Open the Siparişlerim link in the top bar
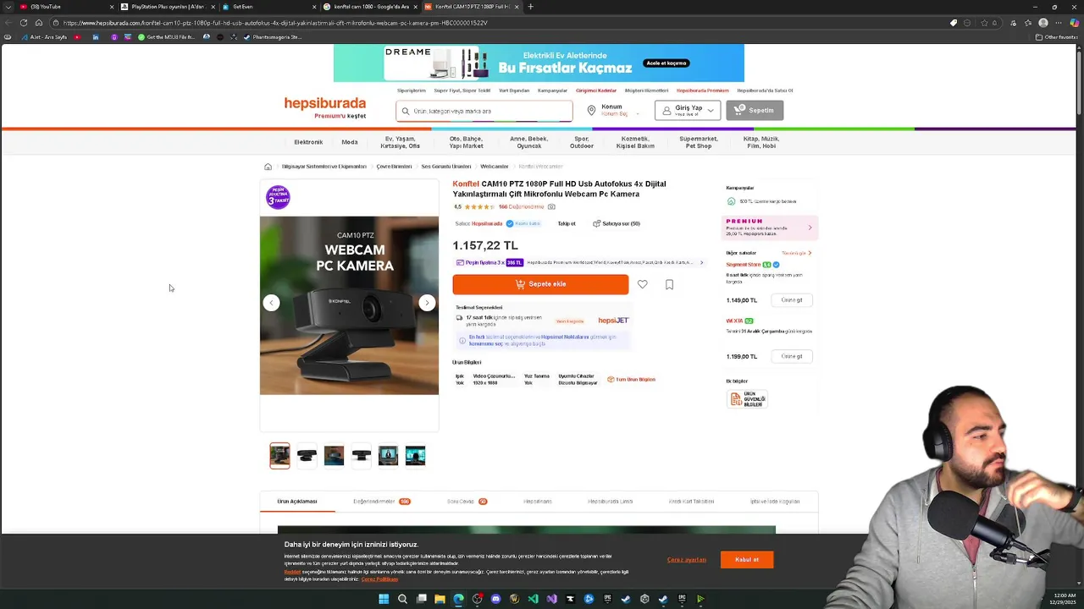The width and height of the screenshot is (1084, 609). 412,91
